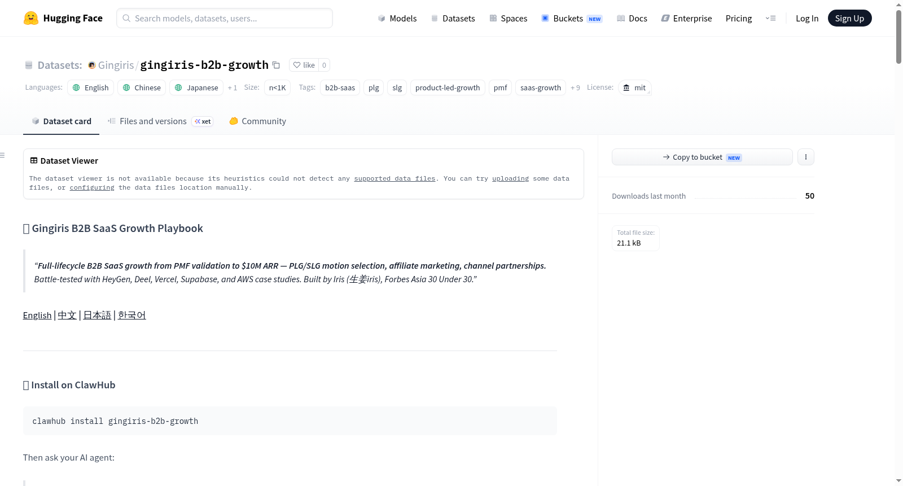Like the dataset with heart button
Screen dimensions: 903x486
coord(304,65)
